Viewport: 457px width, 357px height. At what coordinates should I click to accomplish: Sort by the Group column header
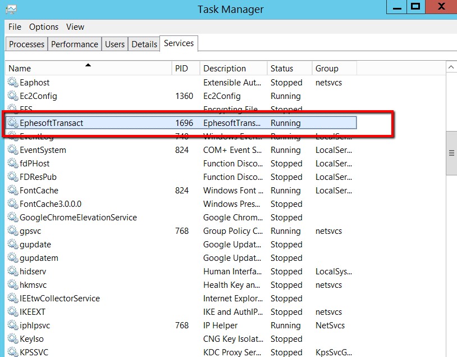pyautogui.click(x=335, y=68)
